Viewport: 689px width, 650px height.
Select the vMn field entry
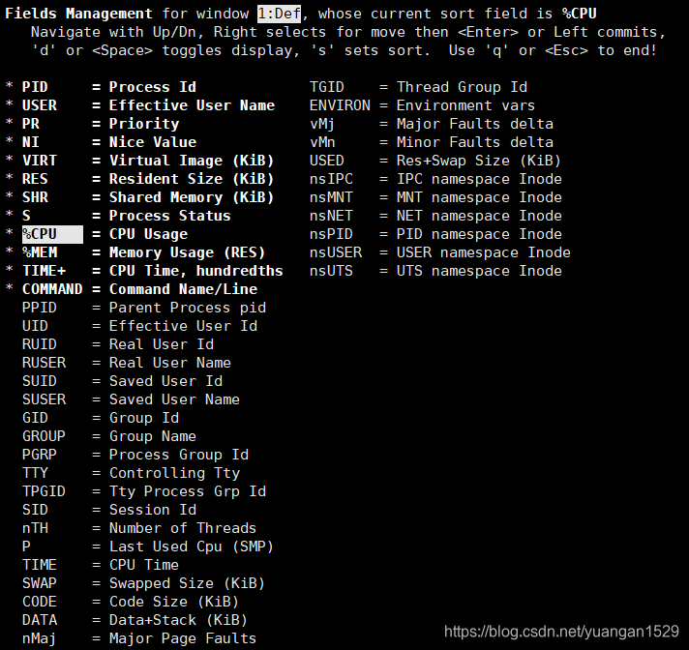point(432,142)
